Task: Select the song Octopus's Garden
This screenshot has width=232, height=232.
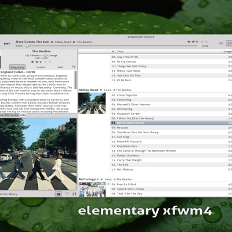Action: coord(171,114)
